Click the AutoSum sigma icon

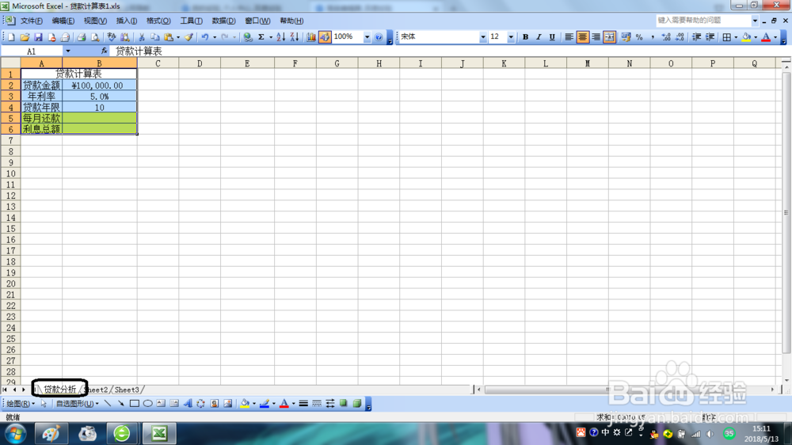(261, 37)
